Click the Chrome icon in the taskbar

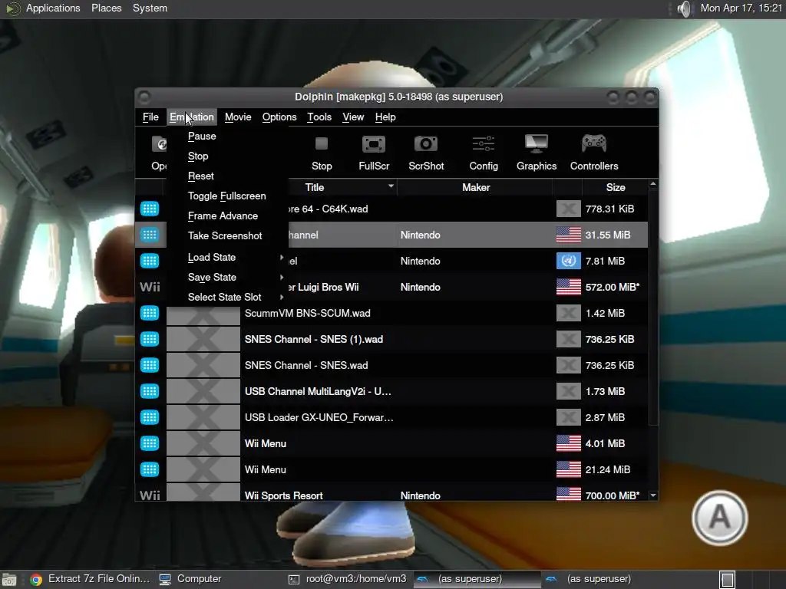point(36,580)
